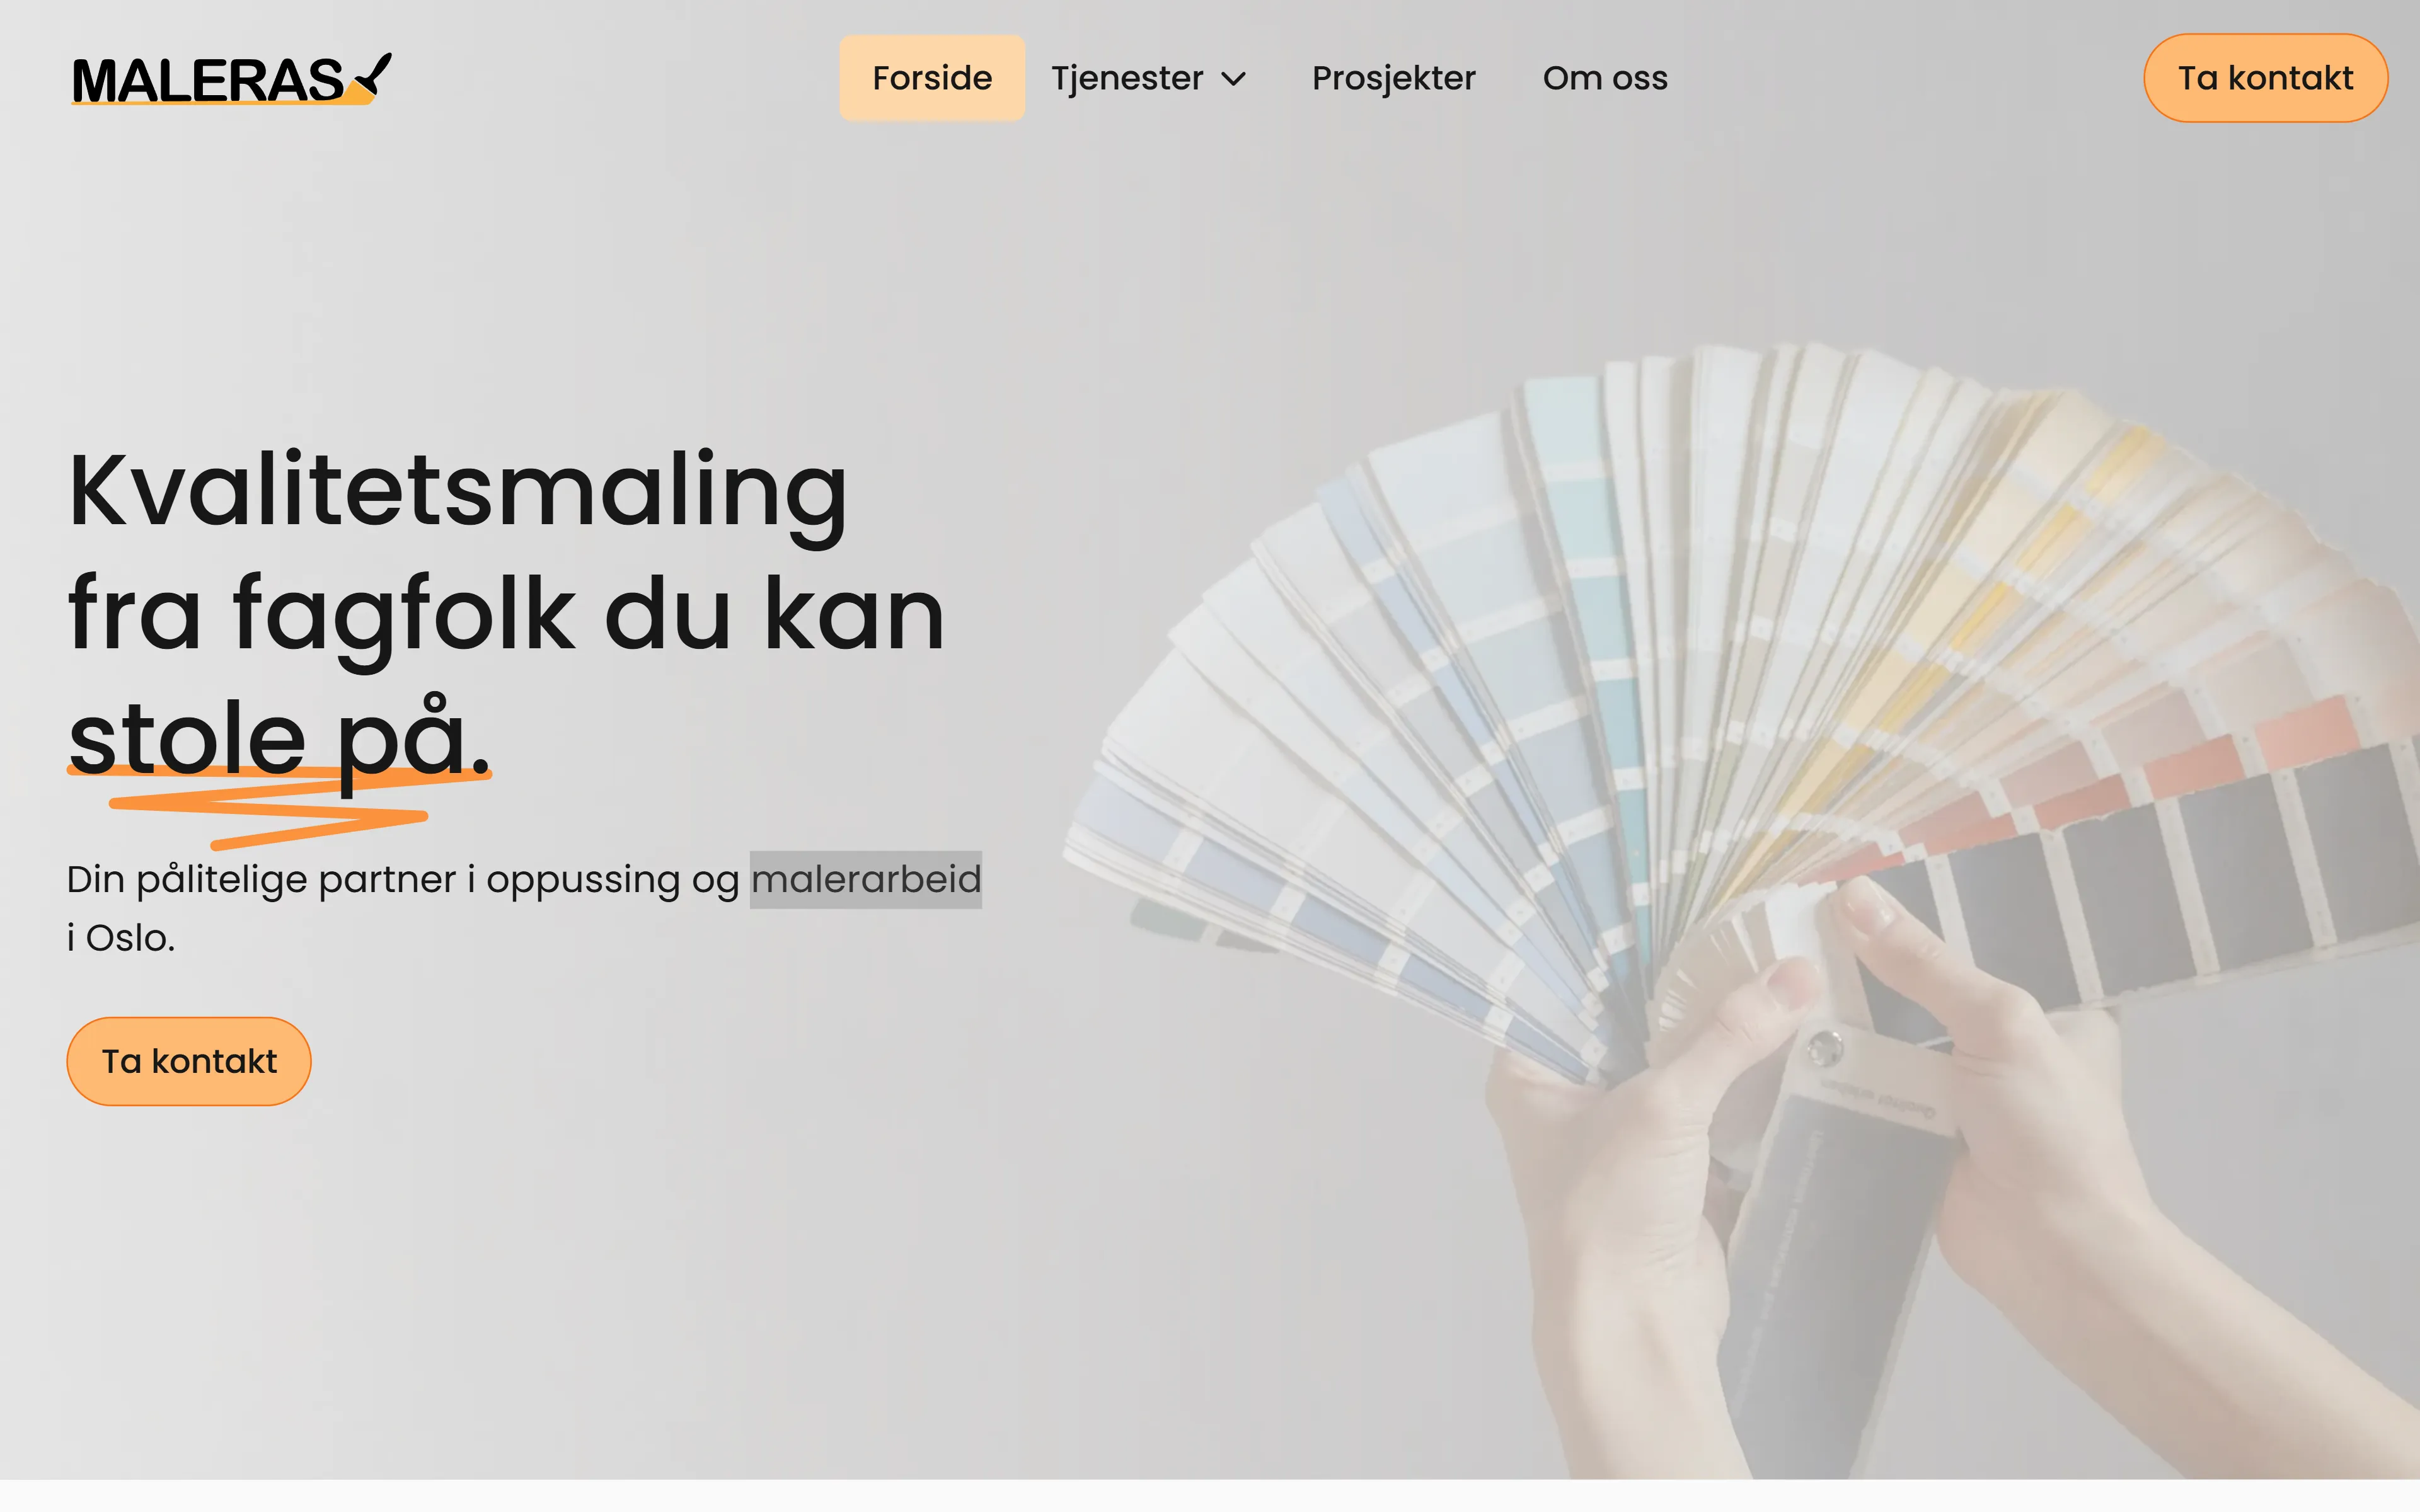The width and height of the screenshot is (2420, 1512).
Task: Click the Kvalitetsmaling heading word
Action: [457, 492]
